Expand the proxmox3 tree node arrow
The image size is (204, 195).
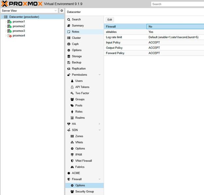pos(6,31)
